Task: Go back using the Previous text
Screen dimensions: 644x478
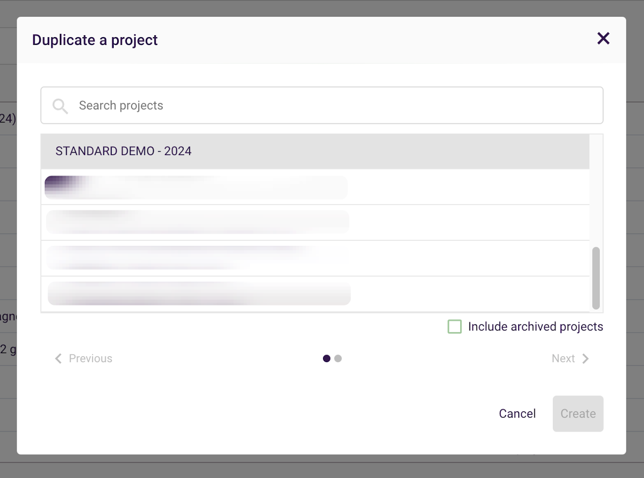Action: (91, 359)
